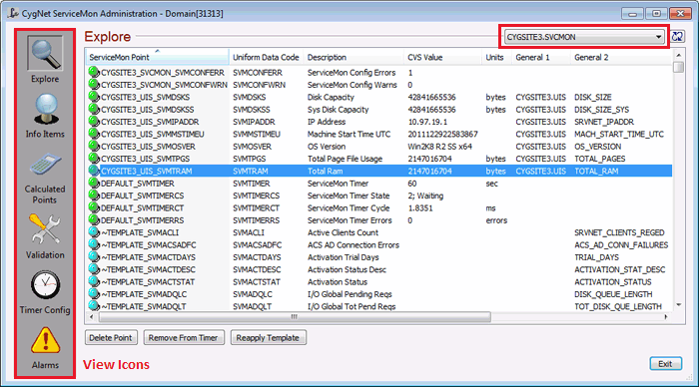Screen dimensions: 699x387
Task: Click the green status icon for CYGSITE3_SVCMON_SVMCONFERR
Action: click(94, 72)
